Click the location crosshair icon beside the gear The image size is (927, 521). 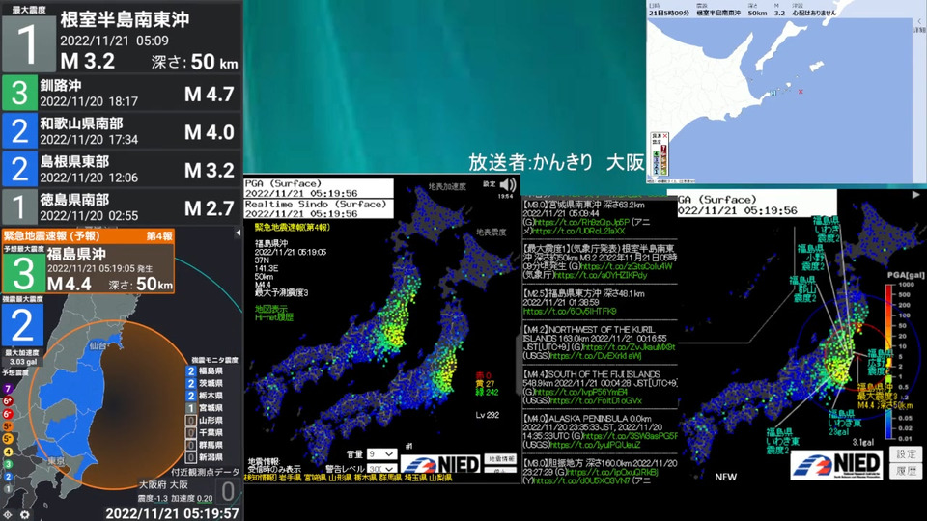tap(8, 514)
